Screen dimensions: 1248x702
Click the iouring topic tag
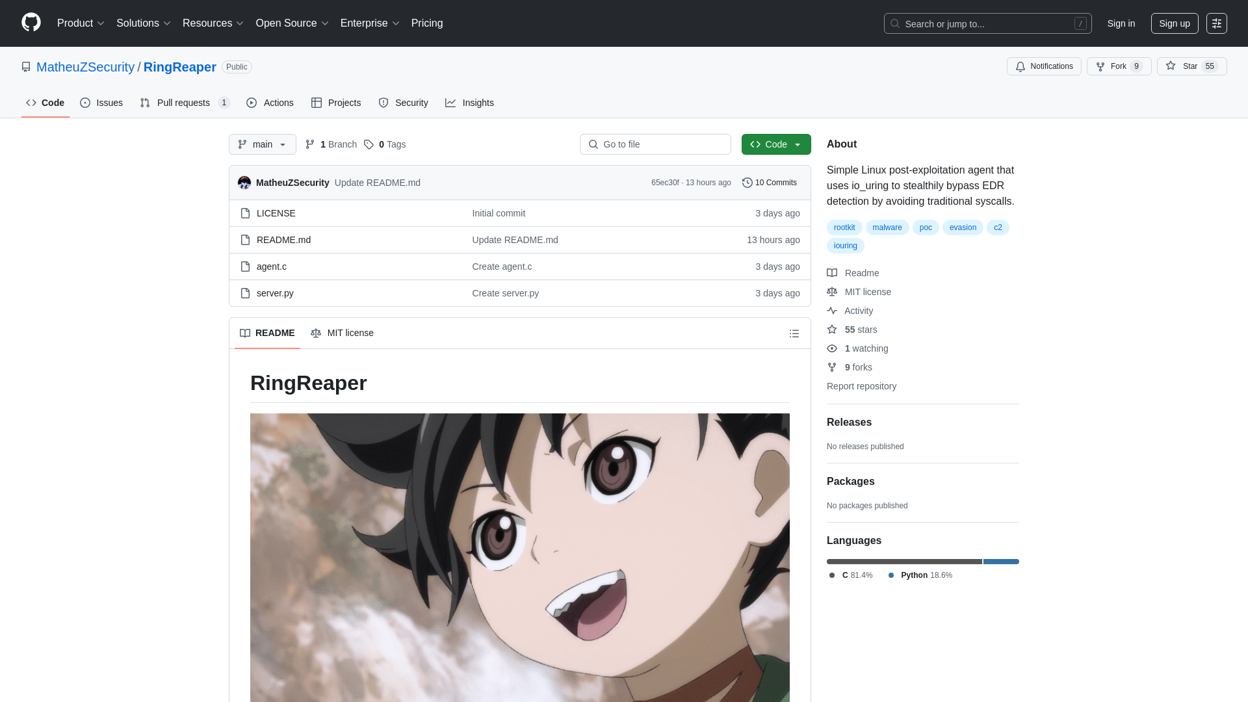point(846,246)
